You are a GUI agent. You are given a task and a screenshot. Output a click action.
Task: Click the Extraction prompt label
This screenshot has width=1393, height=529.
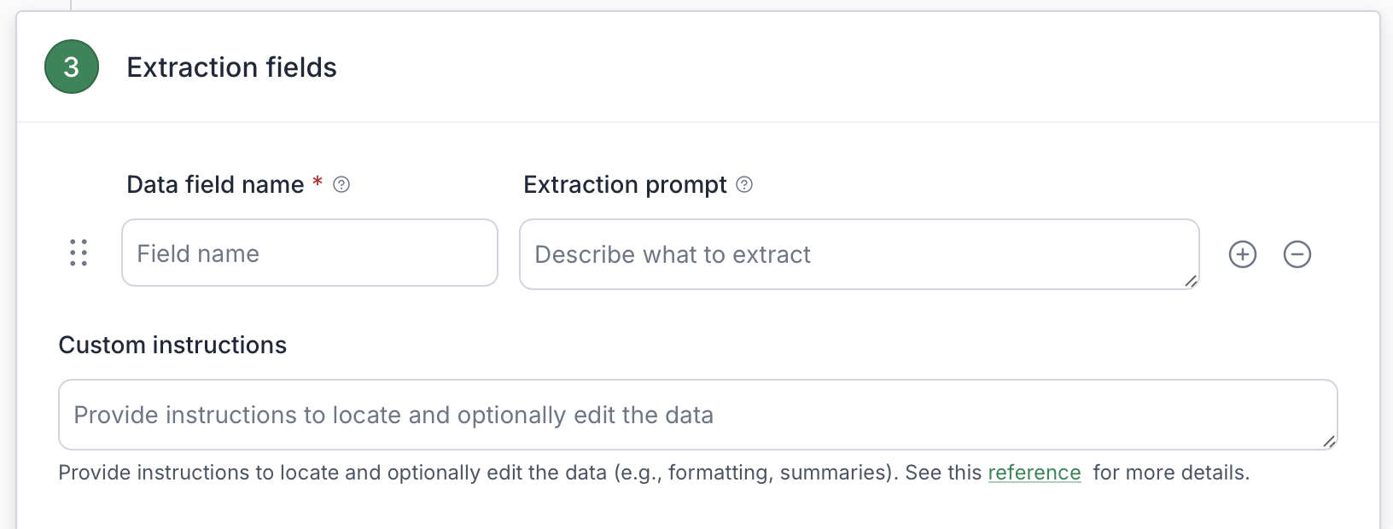click(625, 184)
